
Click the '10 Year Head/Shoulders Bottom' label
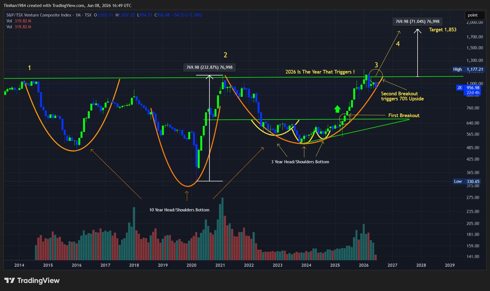point(180,210)
